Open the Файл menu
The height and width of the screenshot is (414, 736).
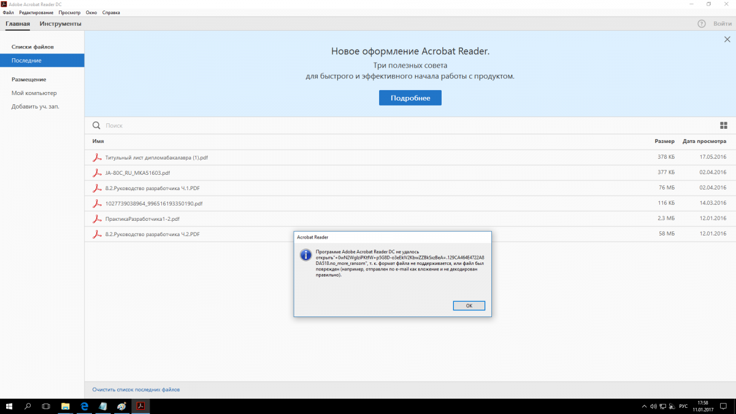(x=8, y=12)
